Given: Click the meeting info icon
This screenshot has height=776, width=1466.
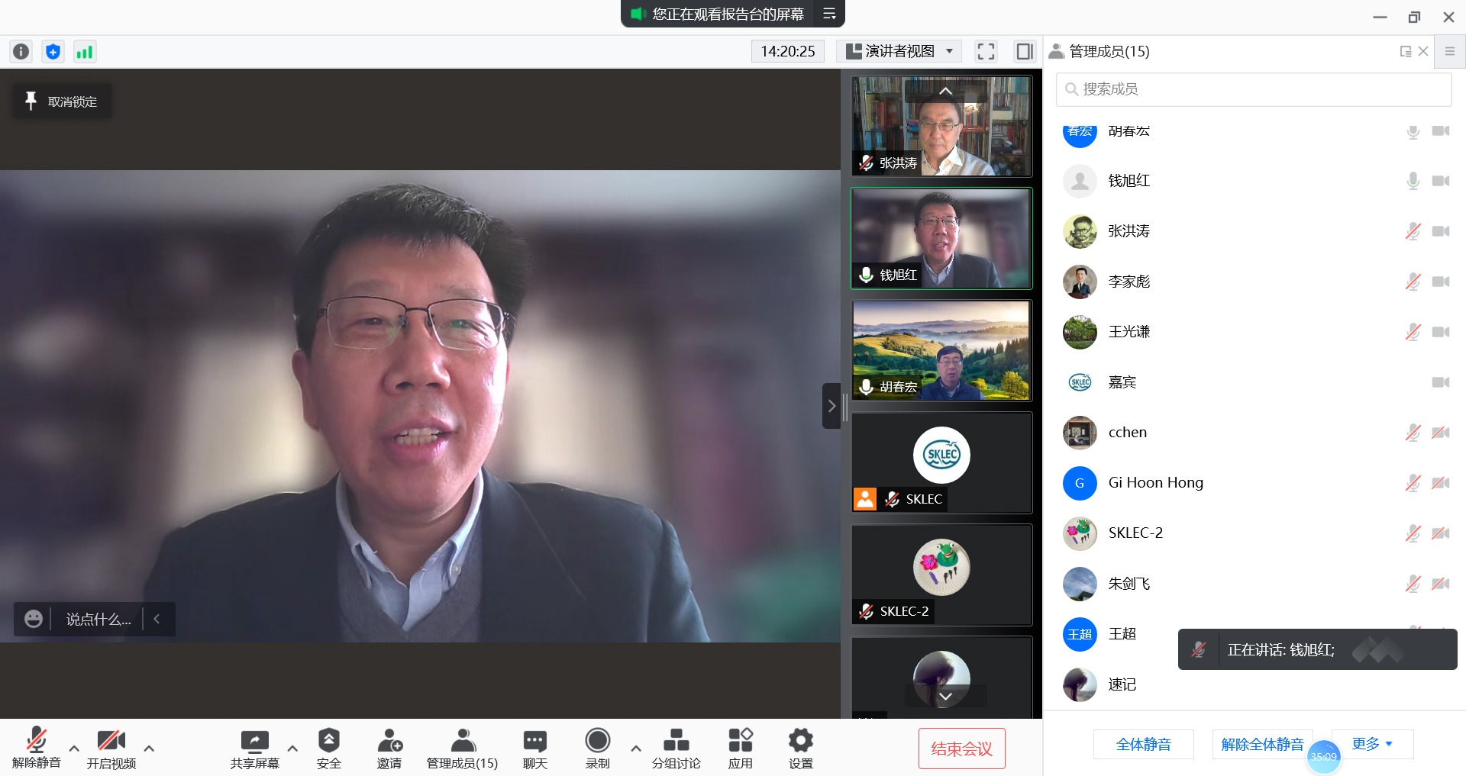Looking at the screenshot, I should click(x=21, y=52).
